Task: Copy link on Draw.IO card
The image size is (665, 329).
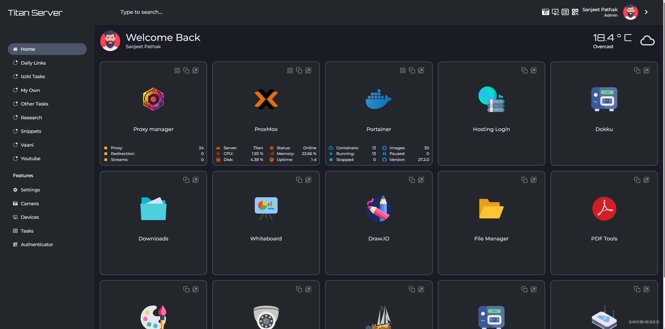Action: pos(412,180)
